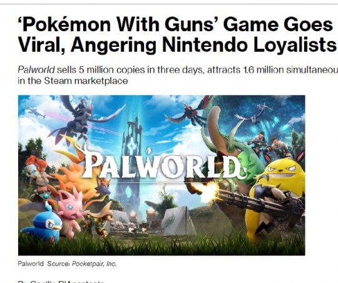Image resolution: width=338 pixels, height=283 pixels.
Task: Click the white PALWORLD logo in the image
Action: (x=164, y=166)
